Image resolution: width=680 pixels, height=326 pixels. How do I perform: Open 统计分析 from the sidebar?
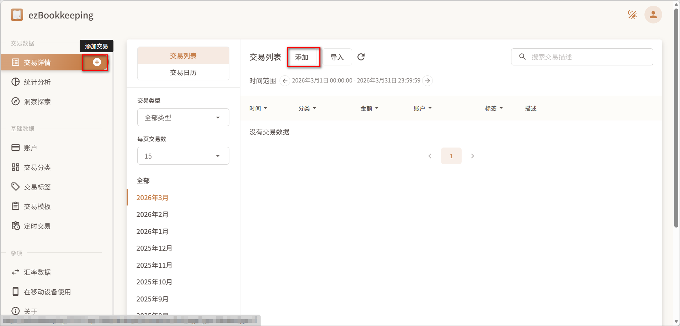pyautogui.click(x=37, y=82)
